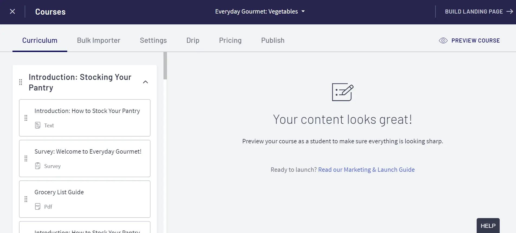The image size is (516, 233).
Task: Collapse the Introduction: Stocking Your Pantry chapter
Action: click(145, 82)
